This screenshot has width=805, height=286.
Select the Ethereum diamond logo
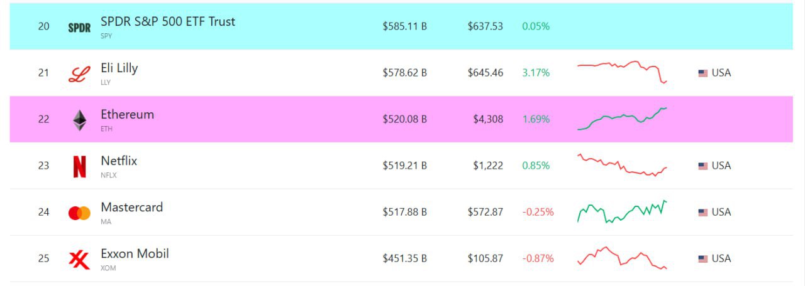(79, 120)
